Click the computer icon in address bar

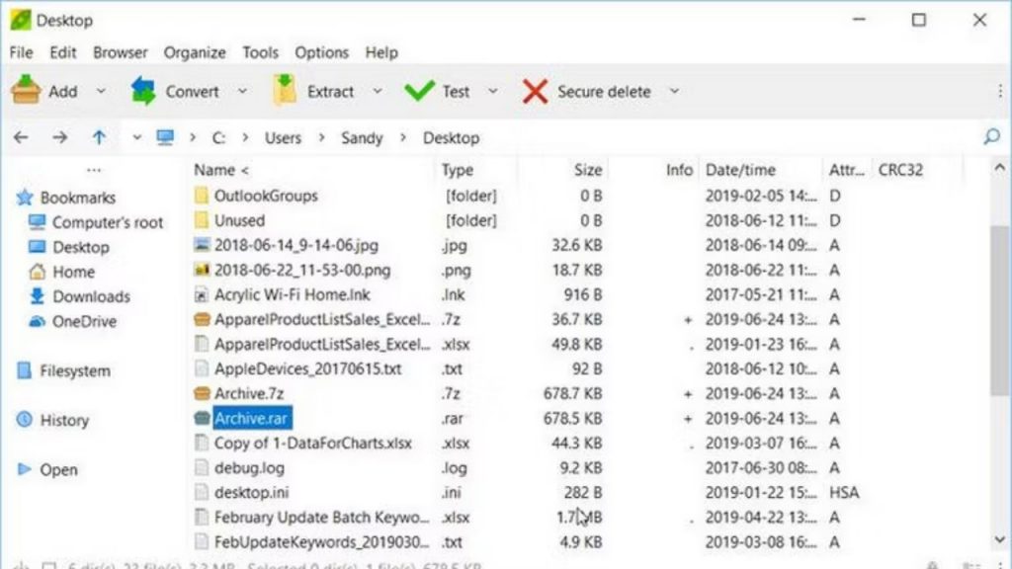point(165,137)
